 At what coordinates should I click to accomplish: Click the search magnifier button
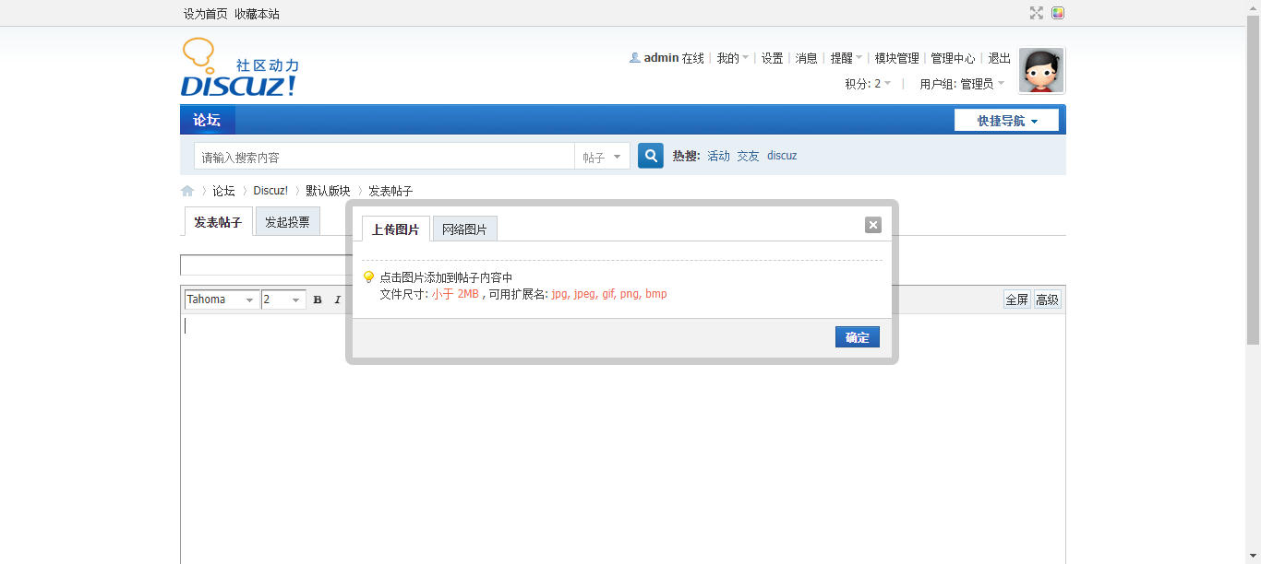[650, 156]
